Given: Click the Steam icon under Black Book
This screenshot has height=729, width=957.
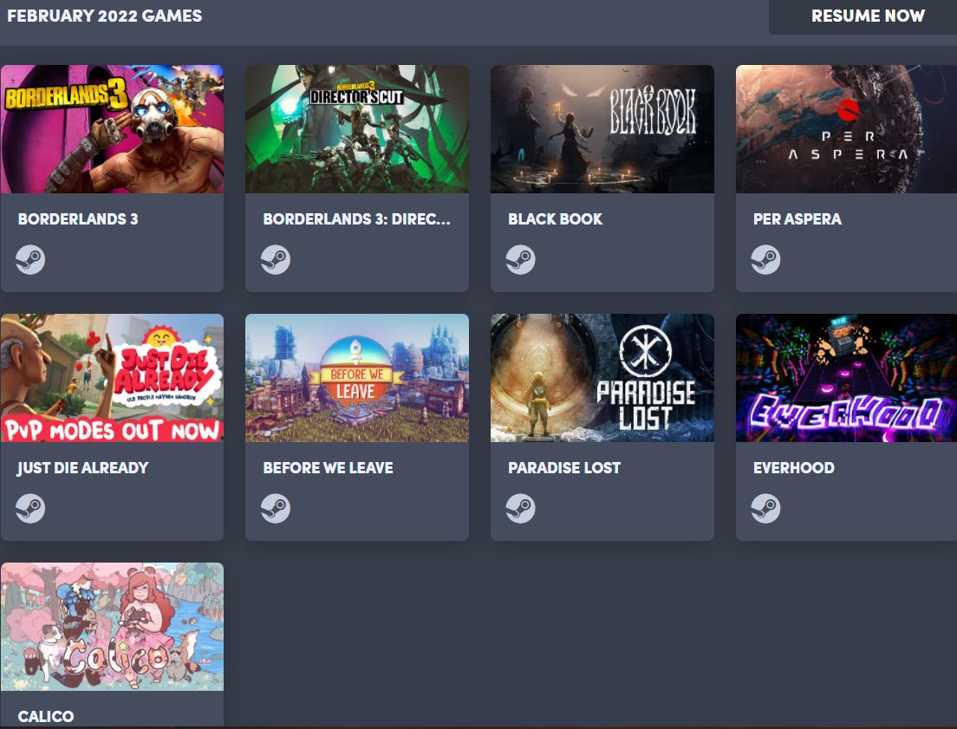Looking at the screenshot, I should [x=521, y=259].
